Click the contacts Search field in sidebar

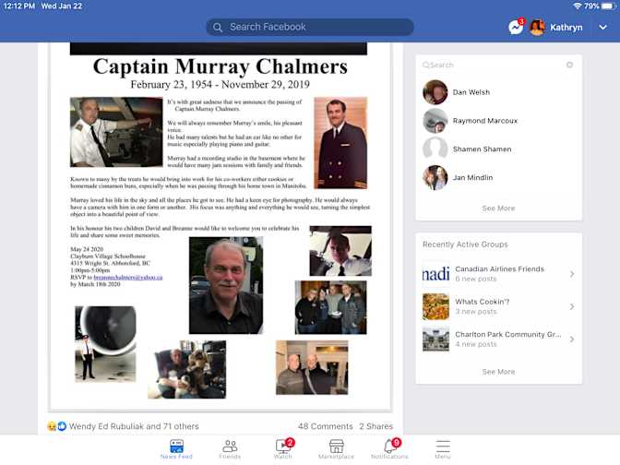coord(493,65)
